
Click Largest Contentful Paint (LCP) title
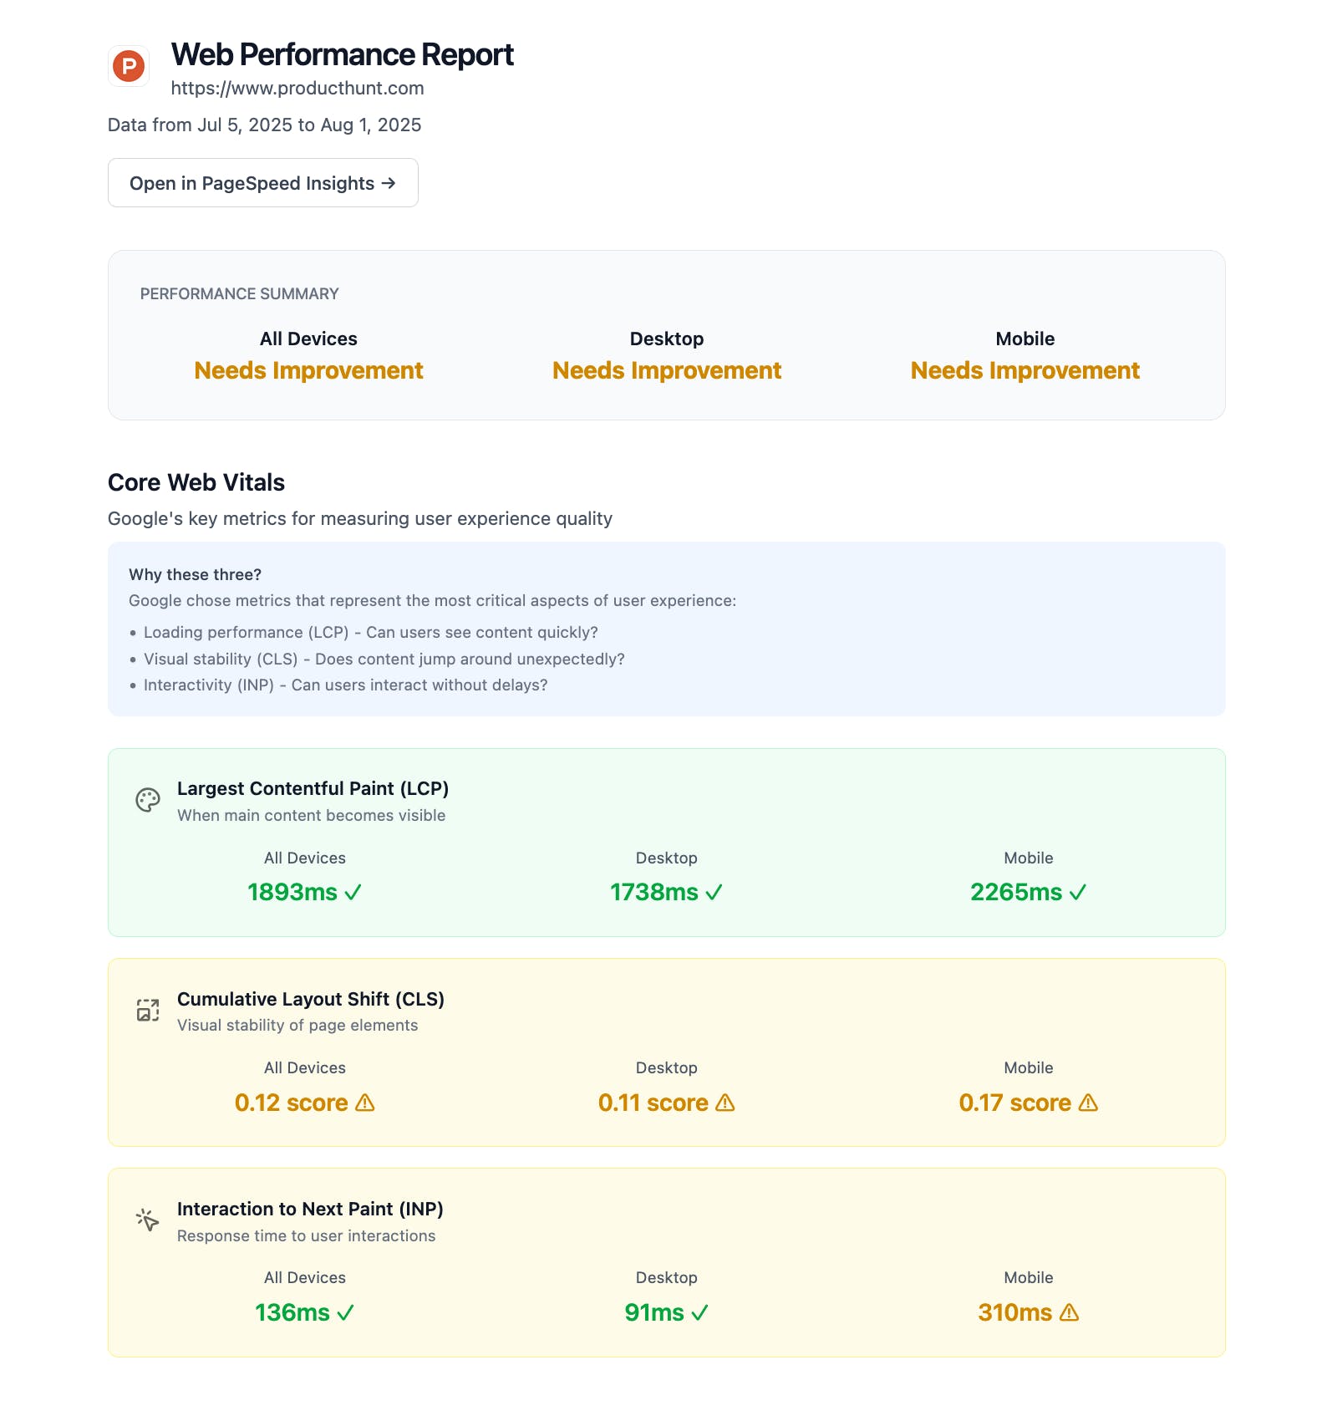tap(313, 788)
